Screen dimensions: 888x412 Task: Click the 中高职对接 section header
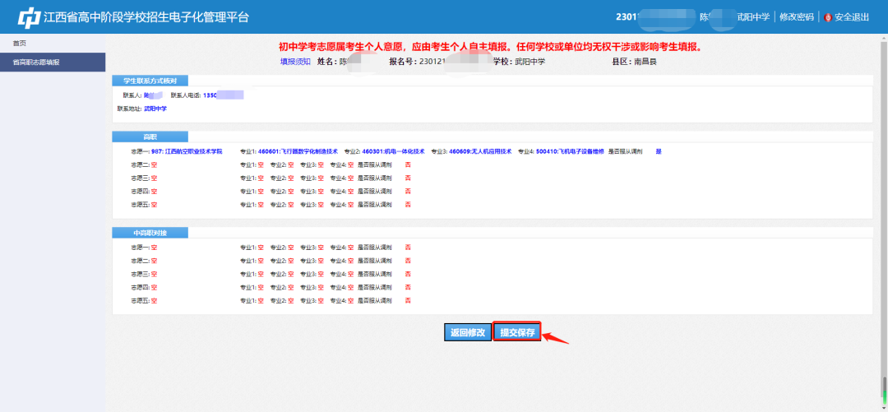point(150,233)
